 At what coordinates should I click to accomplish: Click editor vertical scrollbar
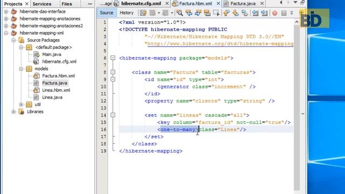point(296,108)
